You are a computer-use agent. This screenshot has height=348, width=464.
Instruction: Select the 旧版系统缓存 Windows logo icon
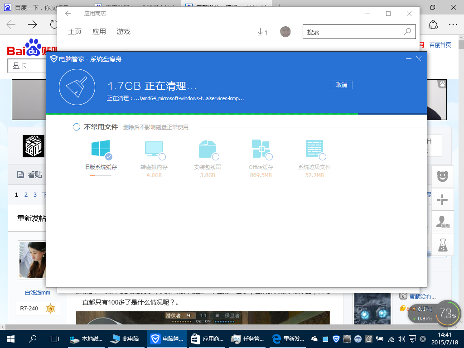pos(101,148)
